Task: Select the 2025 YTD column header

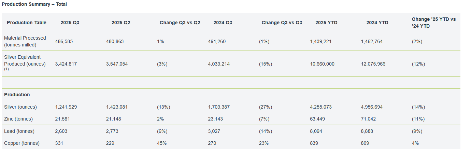Action: tap(326, 23)
